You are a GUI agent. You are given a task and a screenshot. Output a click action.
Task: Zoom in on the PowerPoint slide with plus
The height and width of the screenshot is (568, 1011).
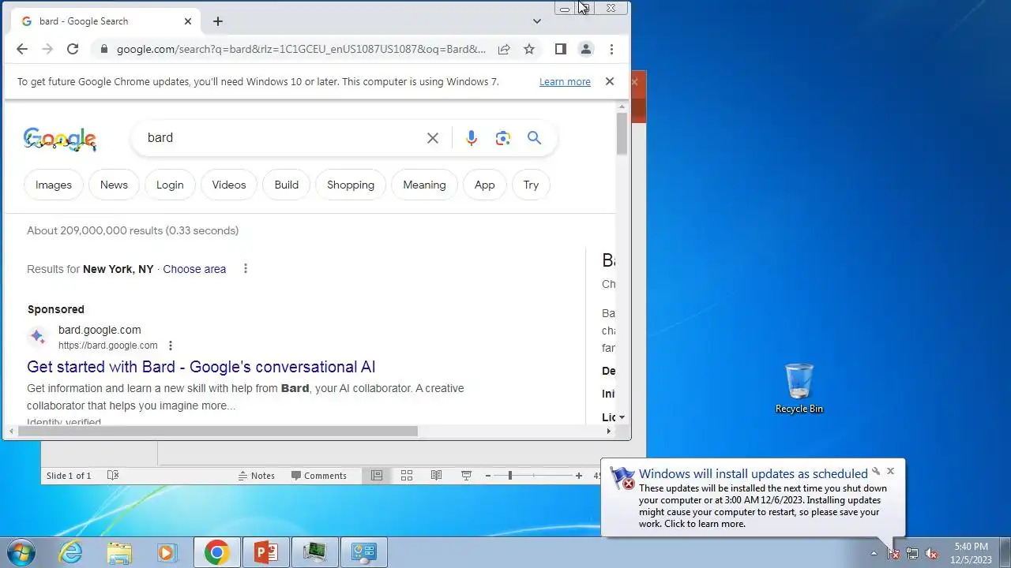579,476
